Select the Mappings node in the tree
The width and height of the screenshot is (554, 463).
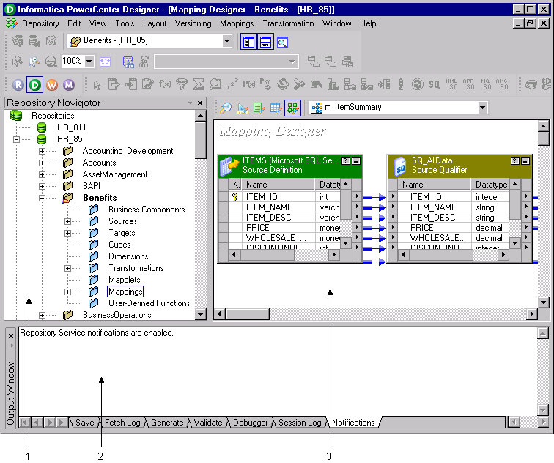(x=125, y=292)
